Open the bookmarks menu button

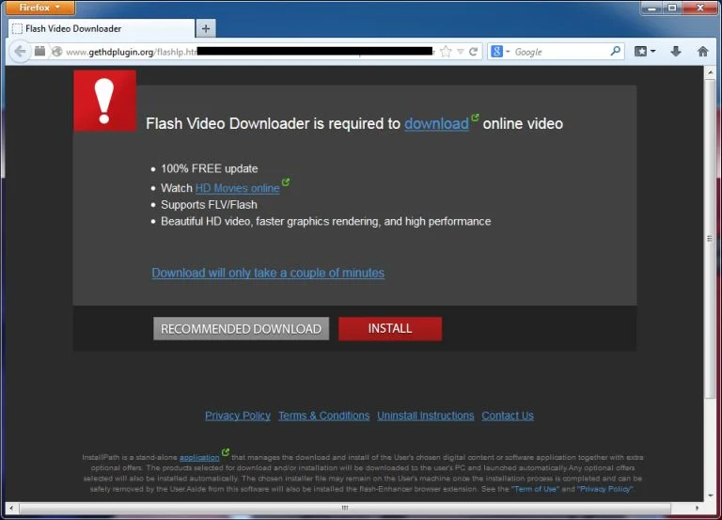click(x=645, y=51)
